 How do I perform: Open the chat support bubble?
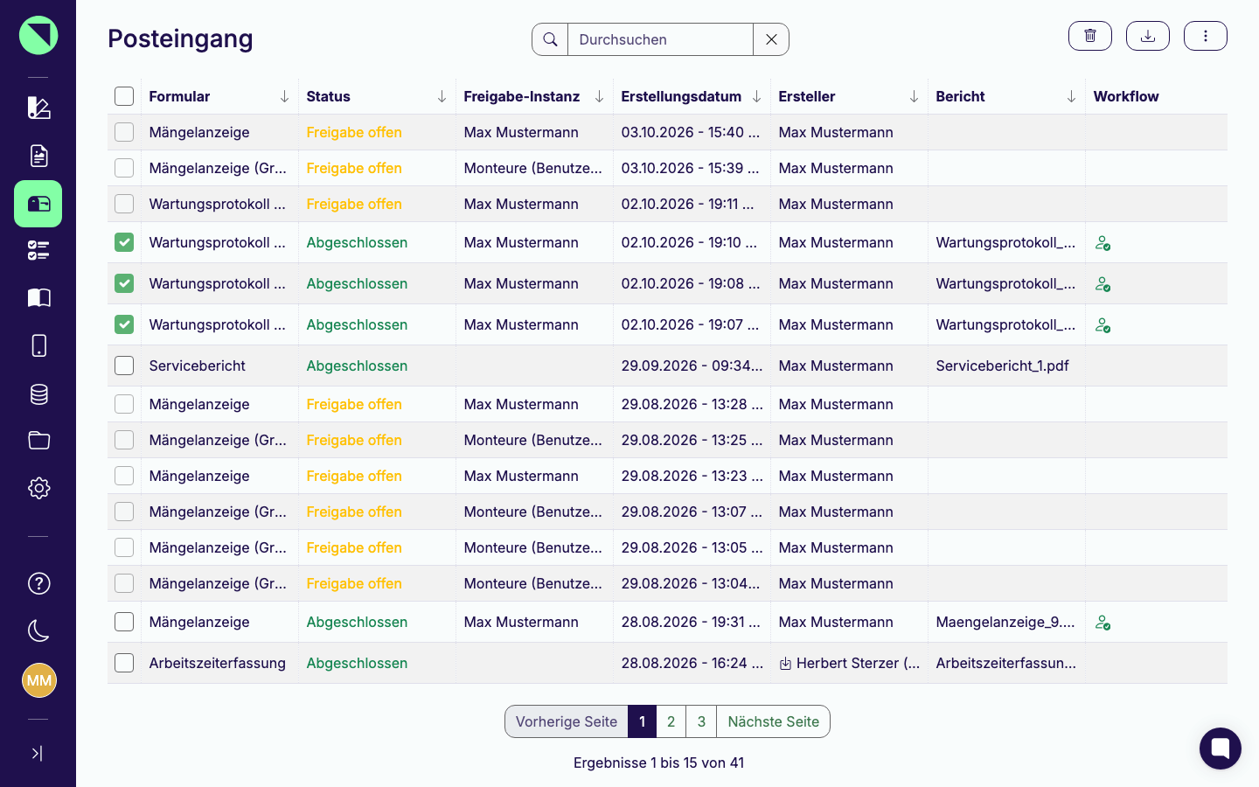tap(1220, 749)
